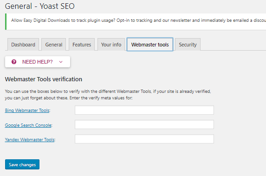Open the NEED HELP? panel button
The height and width of the screenshot is (176, 266).
click(x=38, y=62)
